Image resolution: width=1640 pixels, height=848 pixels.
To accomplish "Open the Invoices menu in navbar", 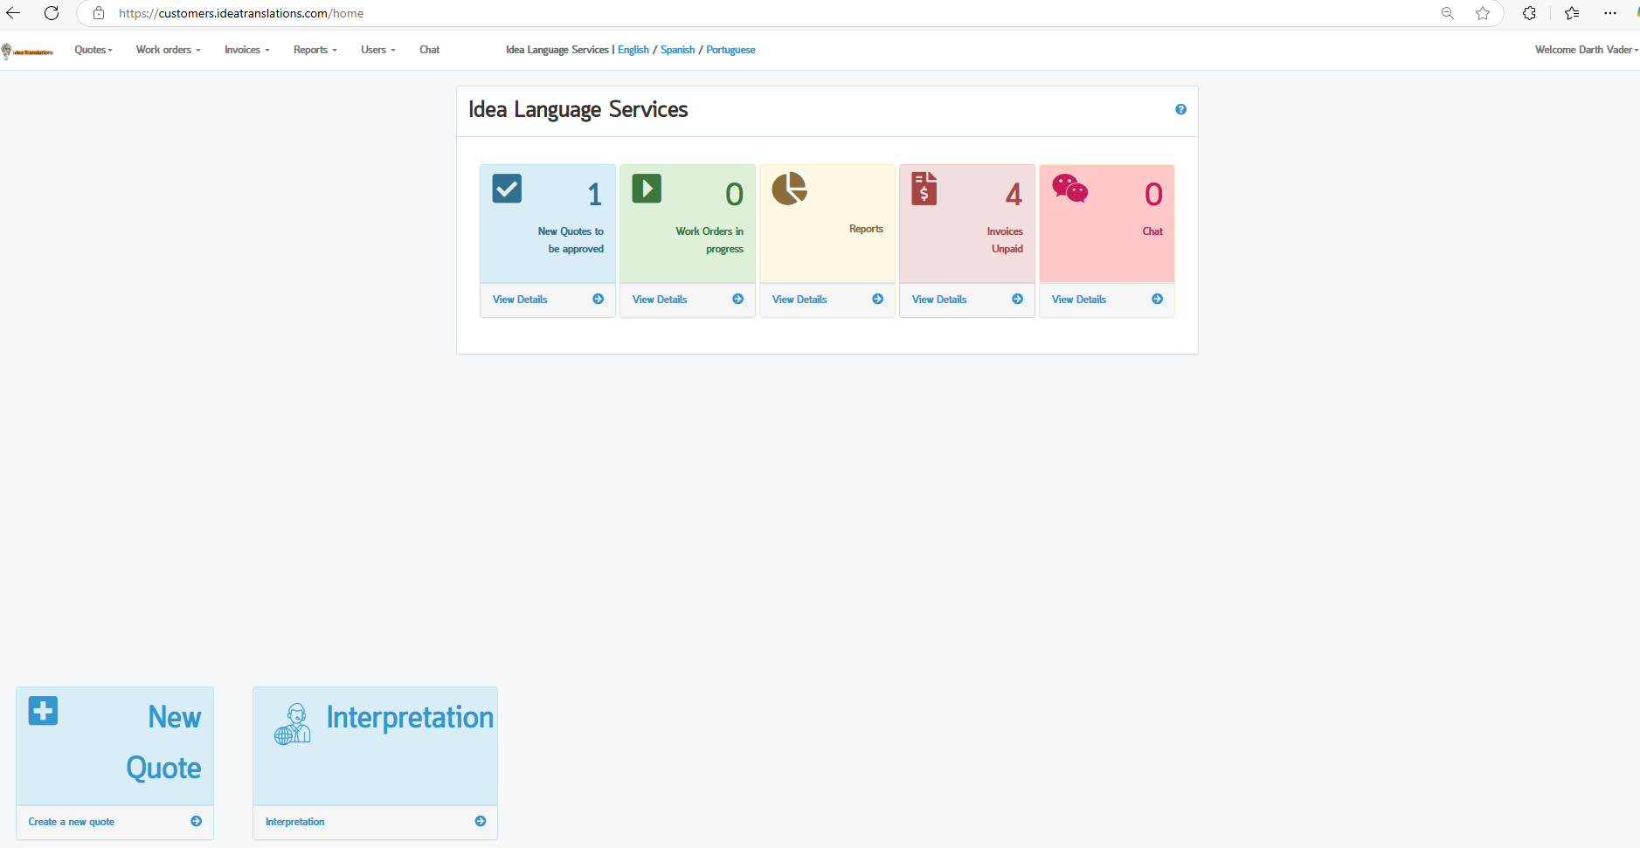I will 246,50.
